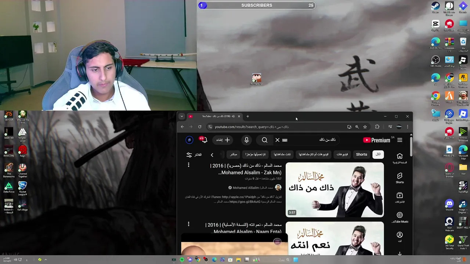470x264 pixels.
Task: Open the Recycle Bin desktop icon
Action: click(x=463, y=44)
